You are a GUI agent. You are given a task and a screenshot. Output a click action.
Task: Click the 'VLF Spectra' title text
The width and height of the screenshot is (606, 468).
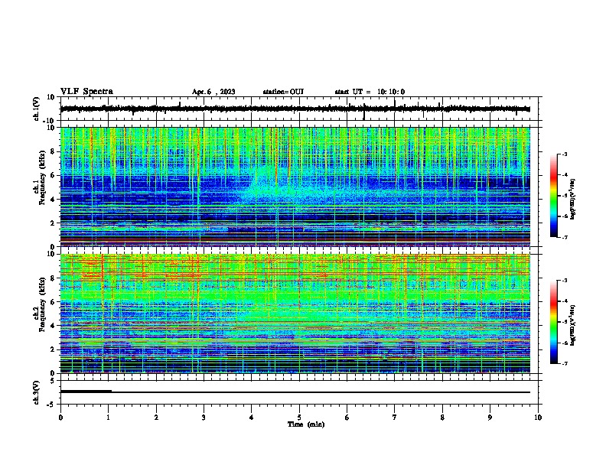[86, 92]
